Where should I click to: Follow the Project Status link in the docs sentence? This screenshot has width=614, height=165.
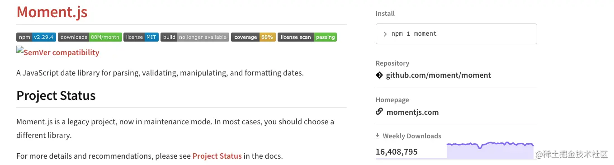click(217, 156)
